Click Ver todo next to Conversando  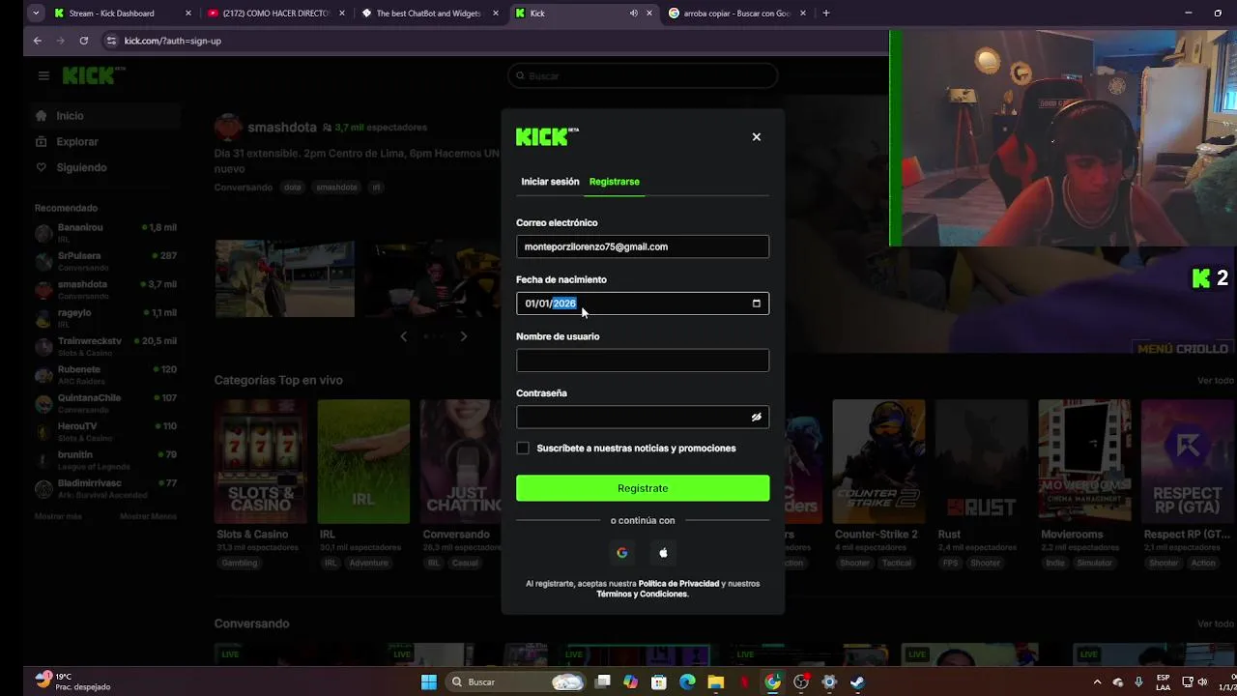(1215, 624)
